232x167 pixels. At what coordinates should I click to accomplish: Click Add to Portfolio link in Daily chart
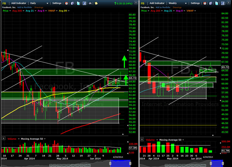(x=24, y=7)
